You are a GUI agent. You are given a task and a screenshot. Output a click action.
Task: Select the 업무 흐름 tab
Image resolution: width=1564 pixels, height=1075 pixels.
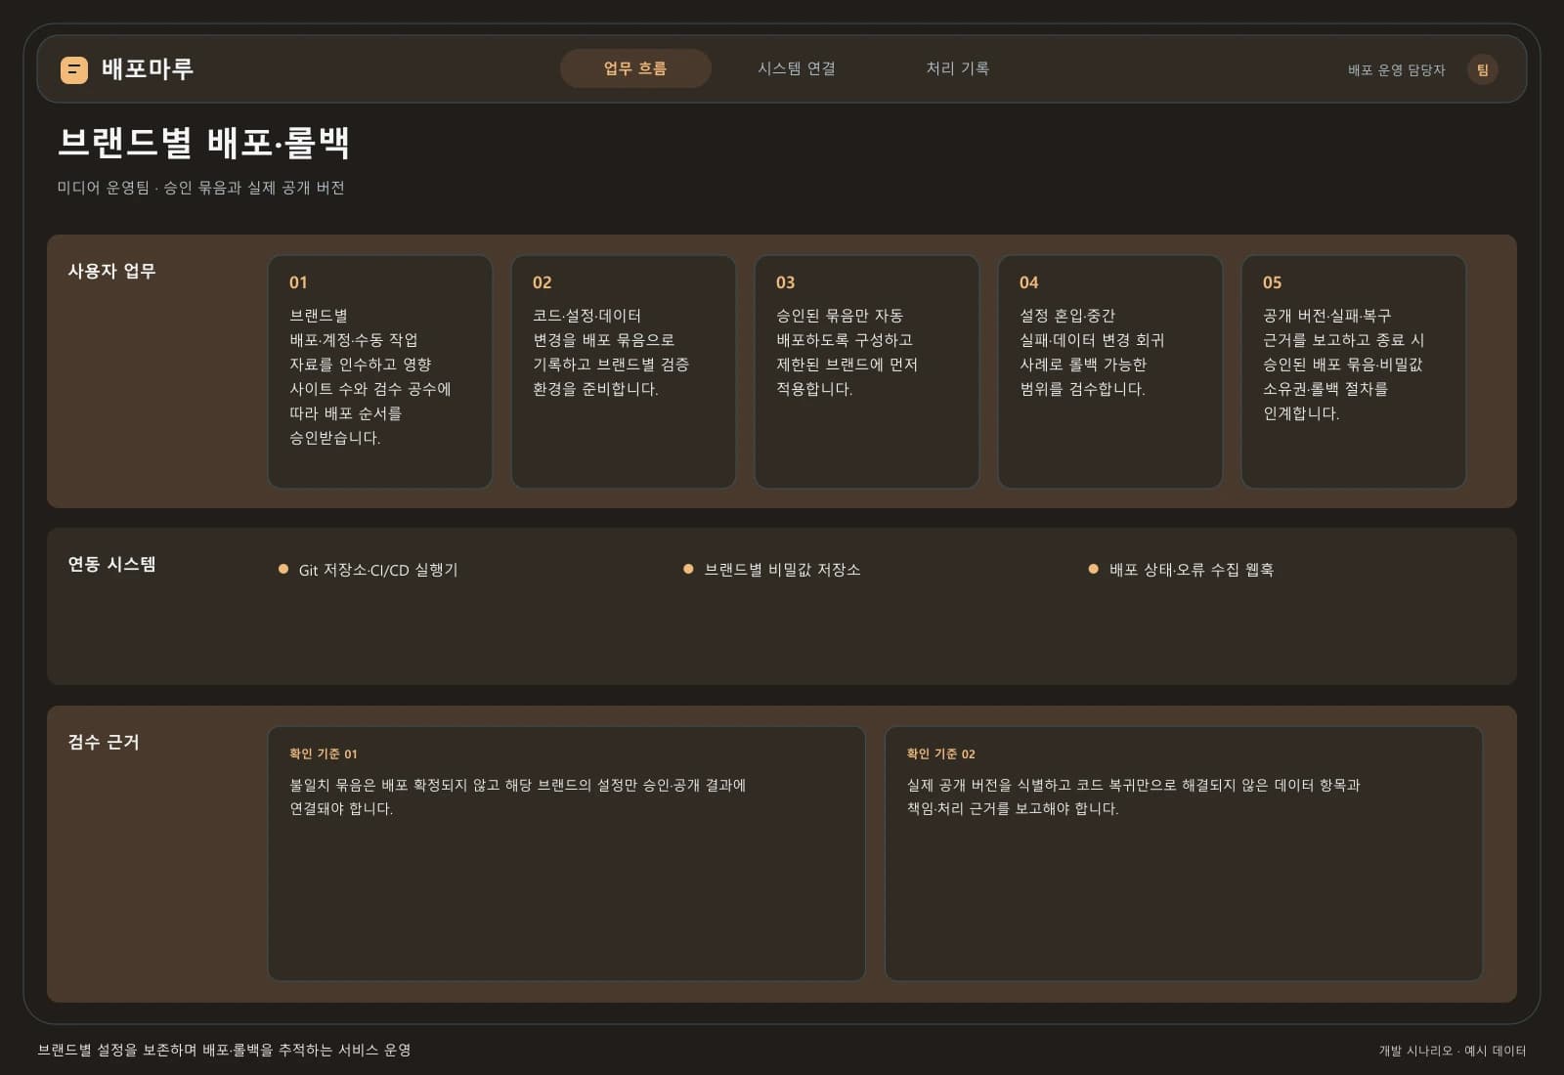tap(635, 68)
